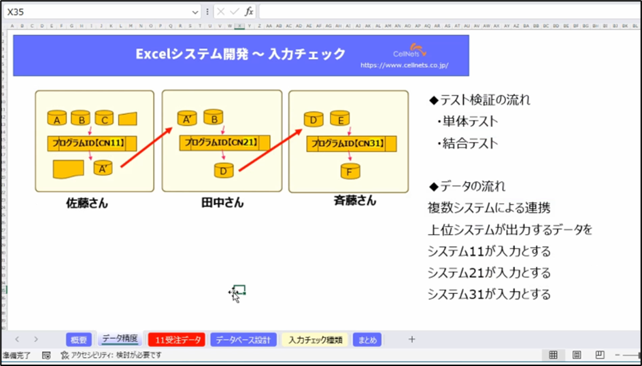Click inside the formula bar input field
This screenshot has height=366, width=642.
point(442,12)
